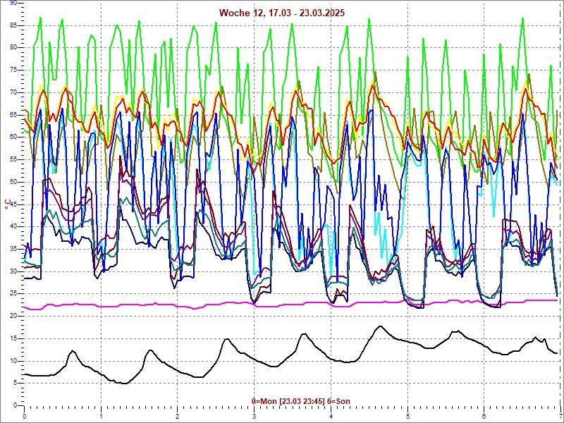The width and height of the screenshot is (564, 423).
Task: Click the y-axis value 15
Action: click(x=13, y=338)
